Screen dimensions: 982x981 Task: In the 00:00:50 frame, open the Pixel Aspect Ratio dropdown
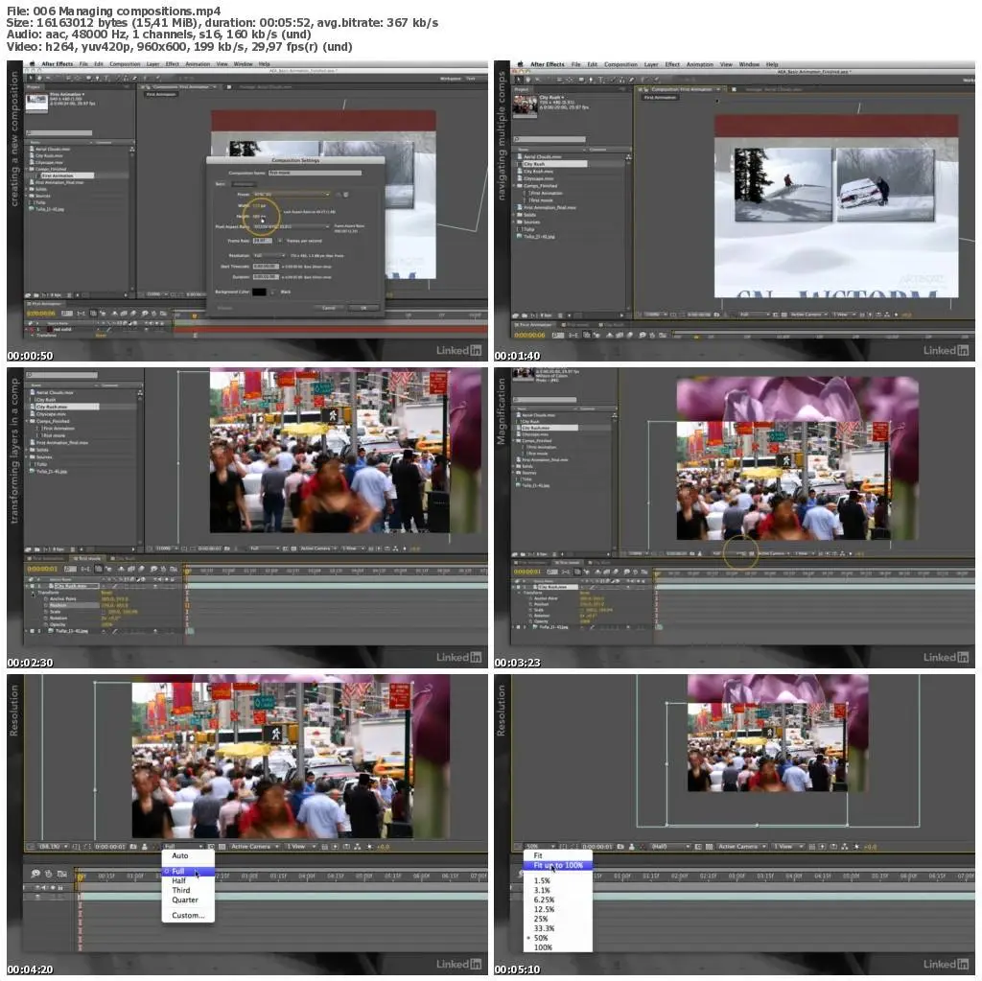(x=292, y=226)
